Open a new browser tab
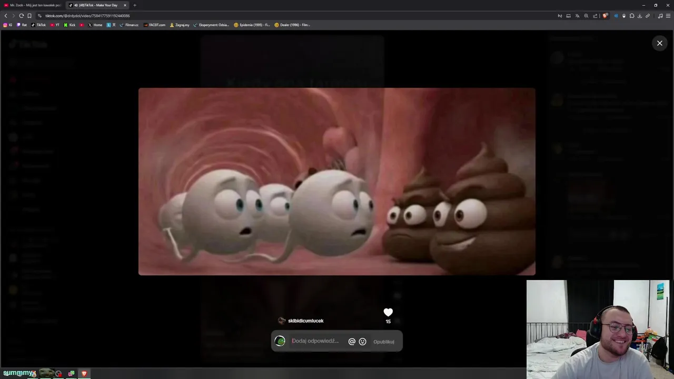674x379 pixels. pos(135,5)
